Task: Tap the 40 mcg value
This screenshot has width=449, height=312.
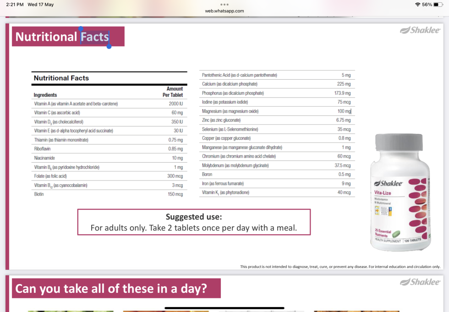Action: coord(344,192)
